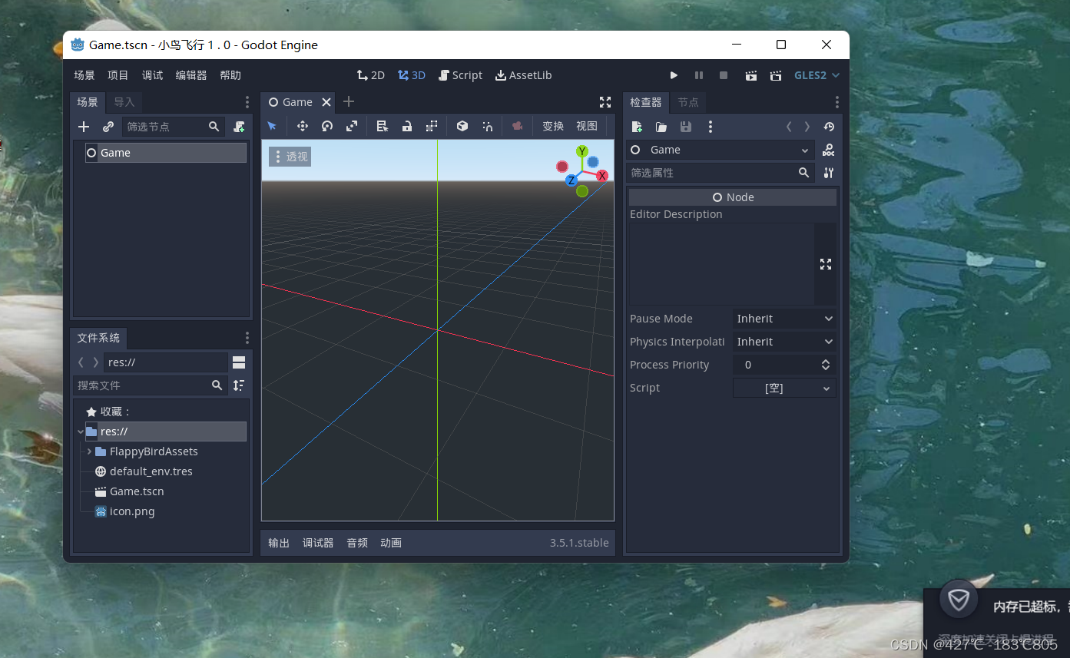Viewport: 1070px width, 658px height.
Task: Toggle filesystem split view mode
Action: [x=239, y=362]
